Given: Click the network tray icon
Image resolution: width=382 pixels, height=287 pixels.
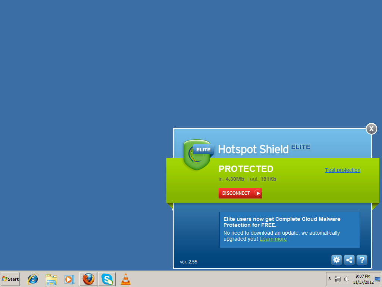Looking at the screenshot, I should [x=338, y=279].
